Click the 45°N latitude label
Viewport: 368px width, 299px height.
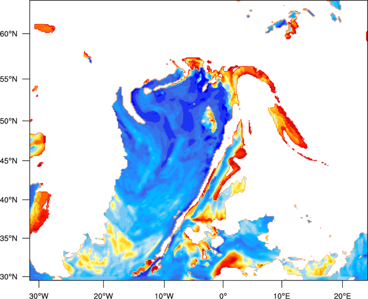pos(9,161)
